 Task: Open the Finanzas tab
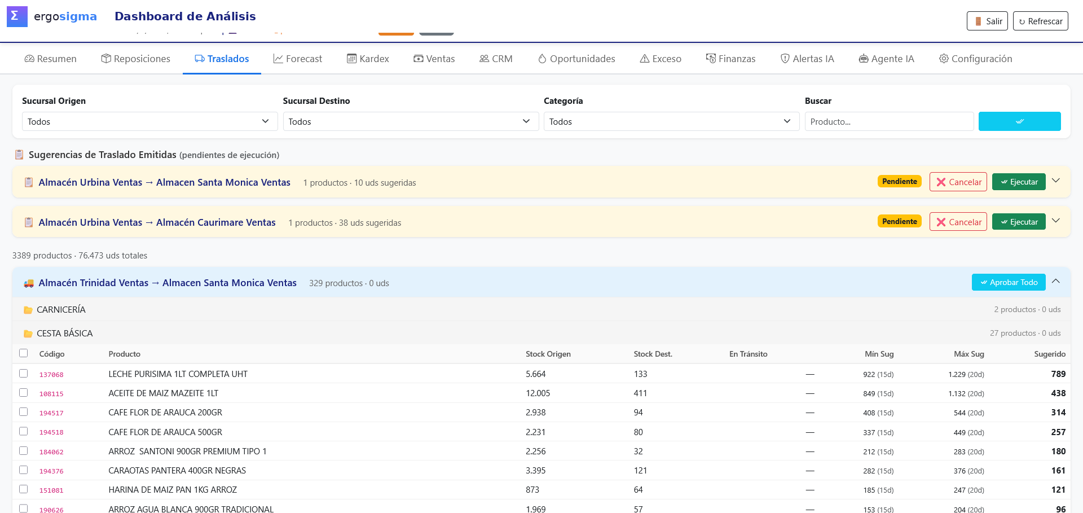730,59
